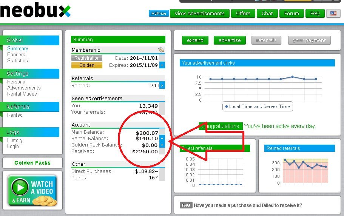This screenshot has width=344, height=216.
Task: Open Rental Queue settings
Action: point(22,94)
